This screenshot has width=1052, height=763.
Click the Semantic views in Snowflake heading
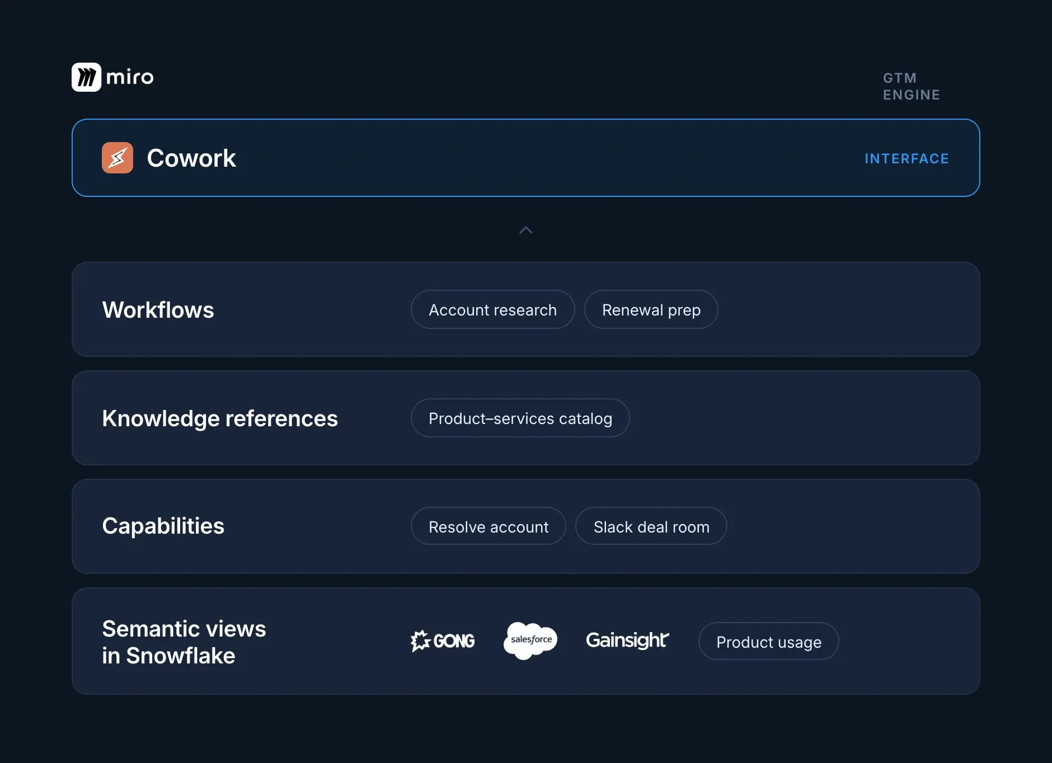(184, 642)
